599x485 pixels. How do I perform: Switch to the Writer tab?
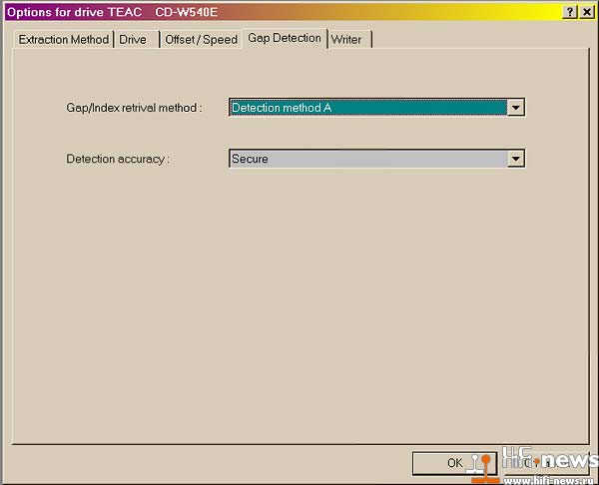(349, 40)
